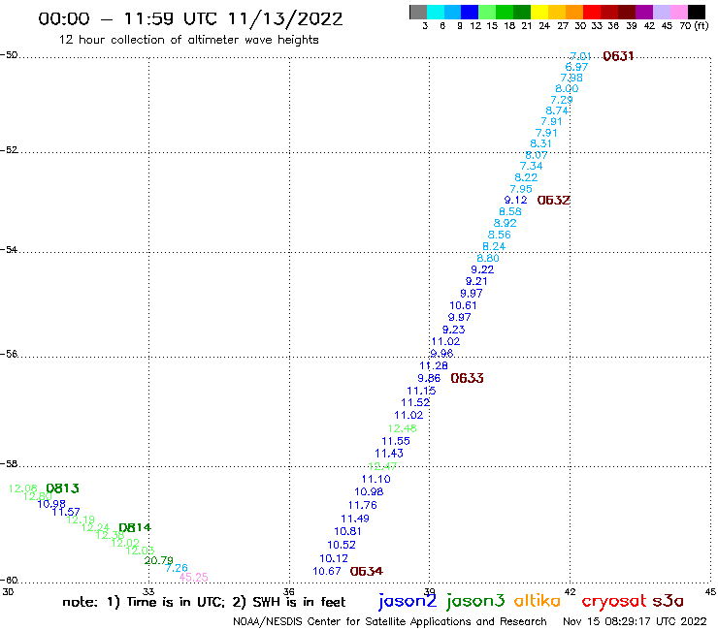Click the 'Nov 15 08:29:17 UTC 2022' timestamp
The image size is (718, 630).
coord(635,621)
